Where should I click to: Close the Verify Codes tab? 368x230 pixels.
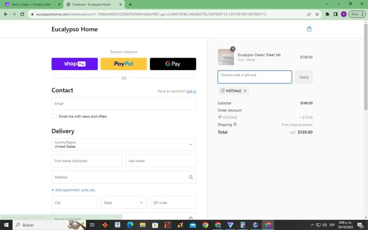tap(59, 5)
